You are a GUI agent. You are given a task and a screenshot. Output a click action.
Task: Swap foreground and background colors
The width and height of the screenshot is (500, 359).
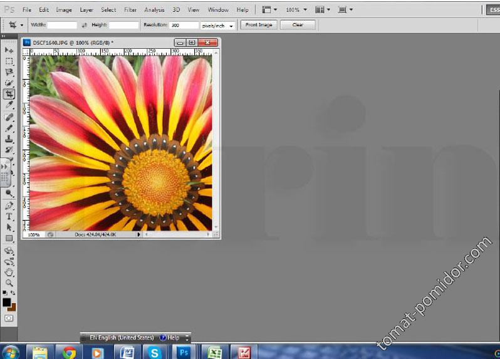coord(13,293)
